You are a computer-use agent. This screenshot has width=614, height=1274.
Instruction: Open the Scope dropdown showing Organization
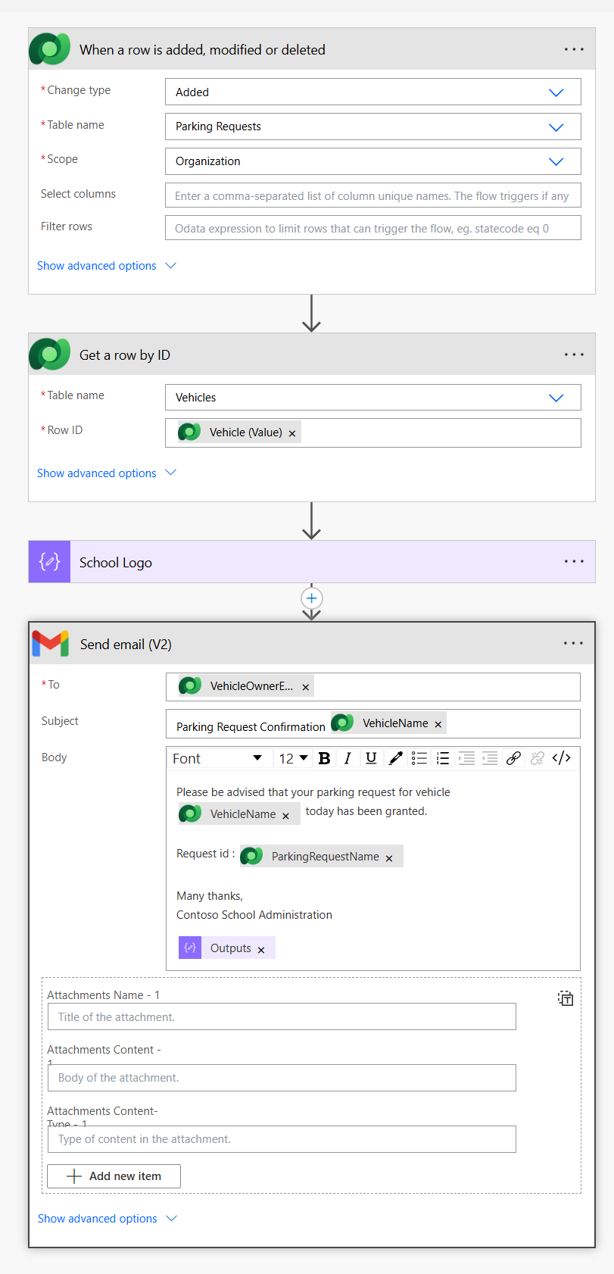(x=556, y=161)
